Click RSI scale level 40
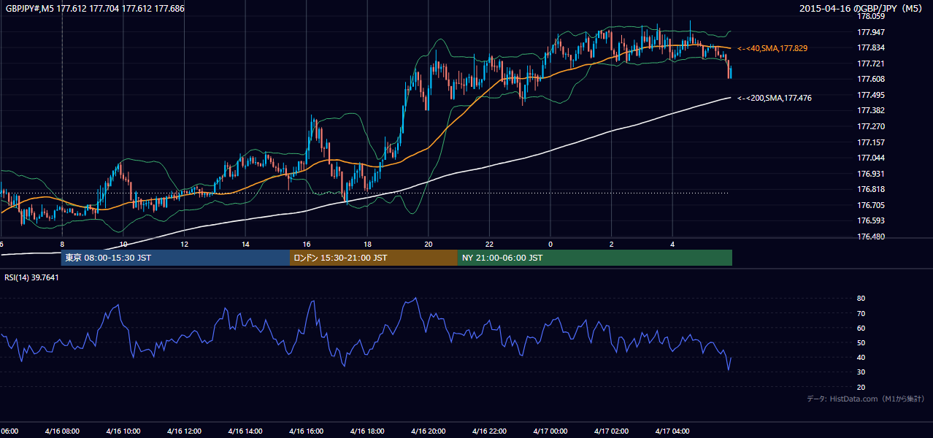Image resolution: width=933 pixels, height=438 pixels. tap(861, 357)
